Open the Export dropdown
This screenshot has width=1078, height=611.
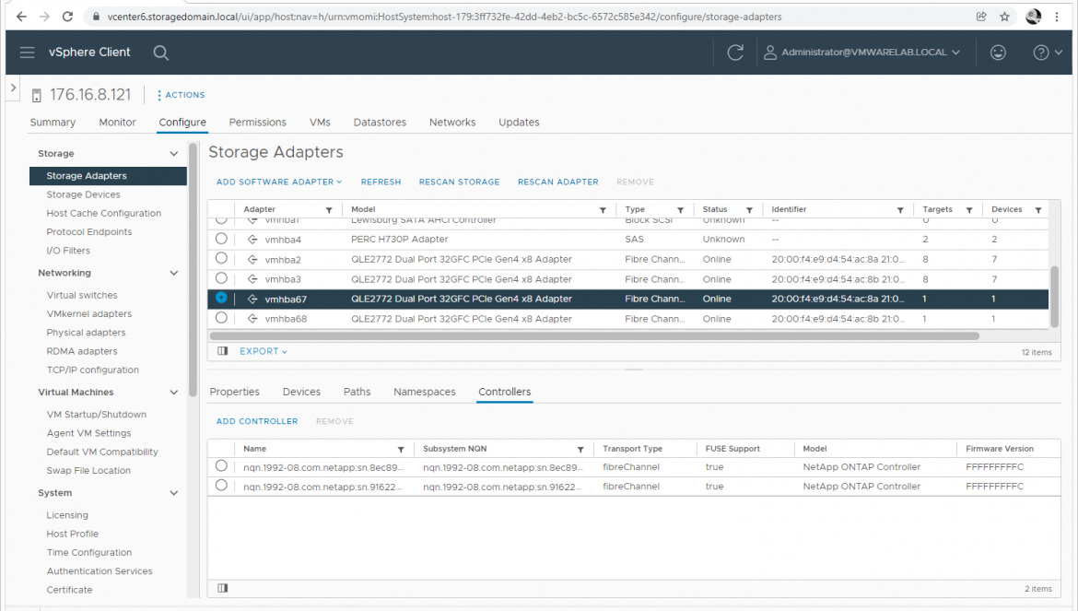[264, 351]
